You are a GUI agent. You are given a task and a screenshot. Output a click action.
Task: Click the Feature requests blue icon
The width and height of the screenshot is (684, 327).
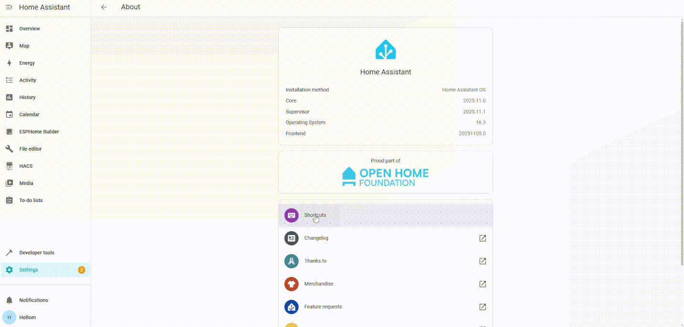tap(292, 307)
